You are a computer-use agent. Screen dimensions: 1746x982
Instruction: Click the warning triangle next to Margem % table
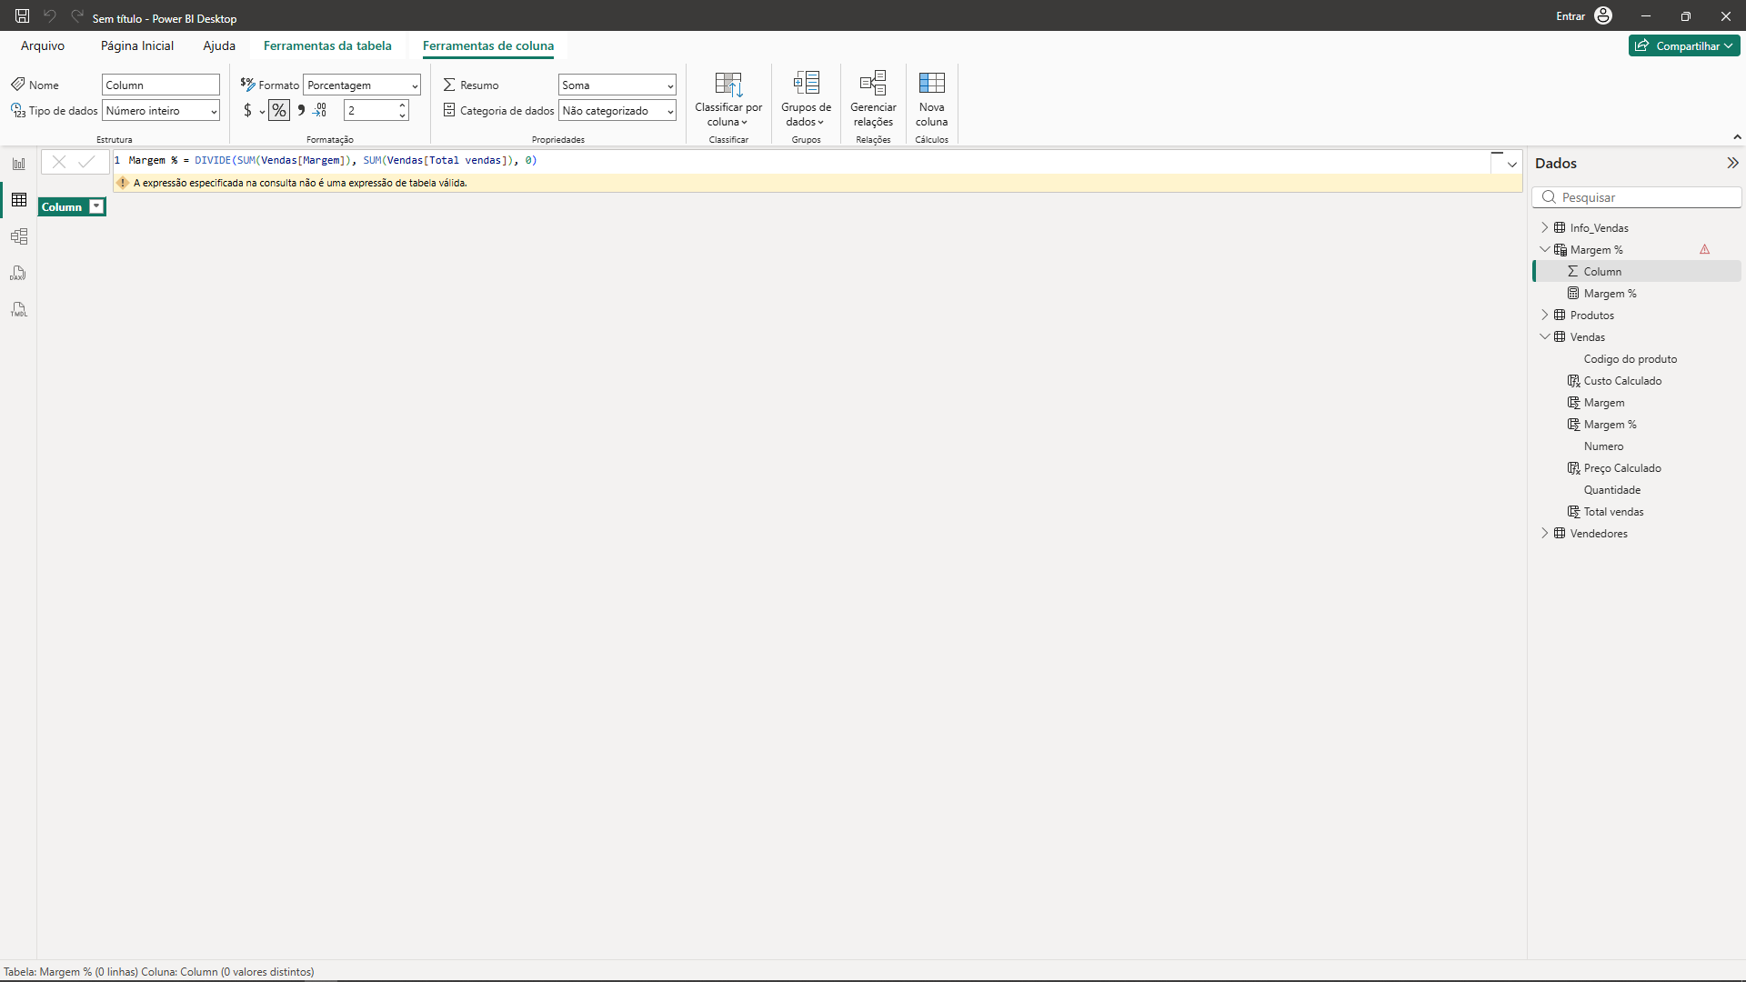point(1704,249)
